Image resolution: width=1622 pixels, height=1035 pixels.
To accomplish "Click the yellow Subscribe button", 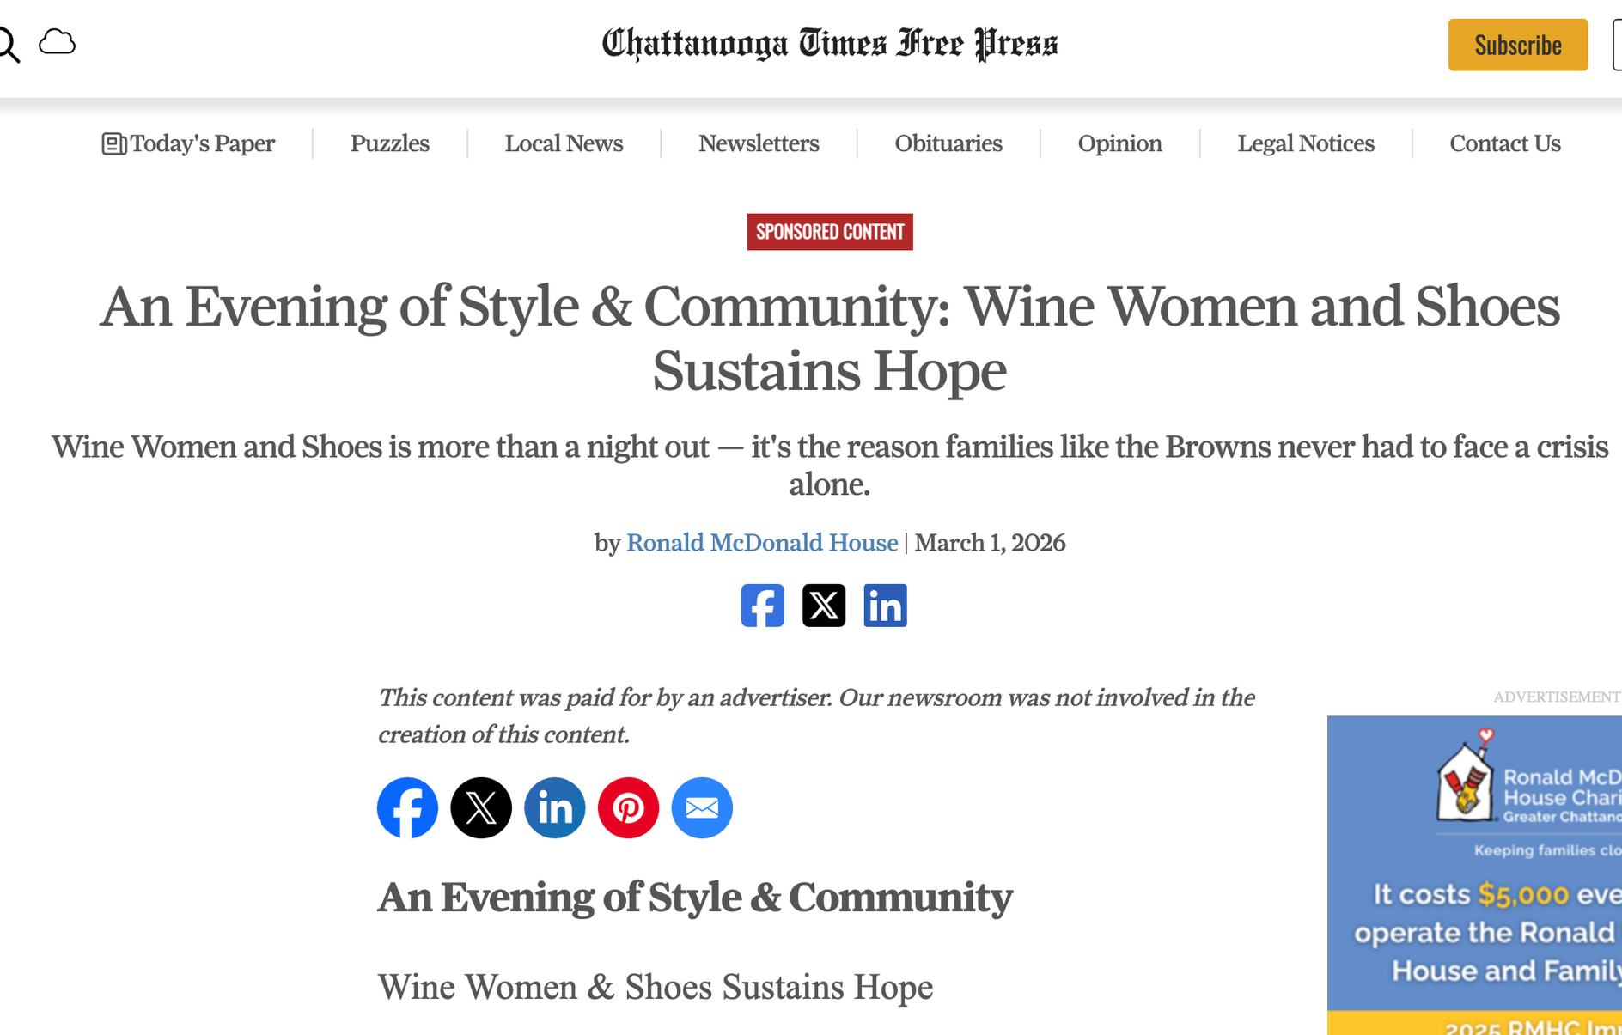I will 1517,45.
